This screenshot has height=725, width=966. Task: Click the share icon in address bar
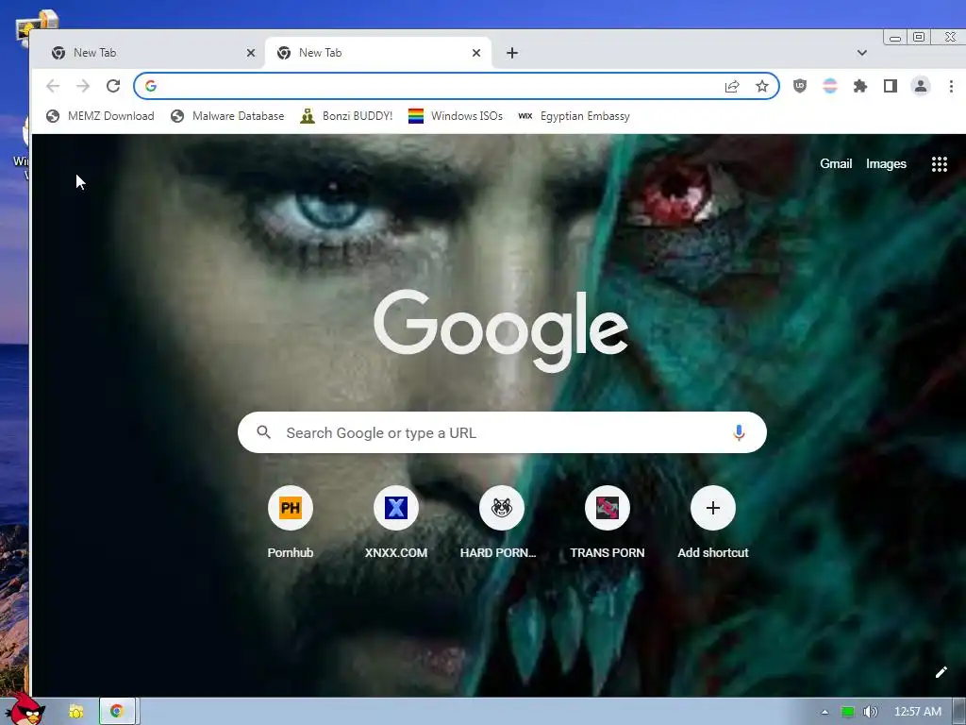[732, 86]
